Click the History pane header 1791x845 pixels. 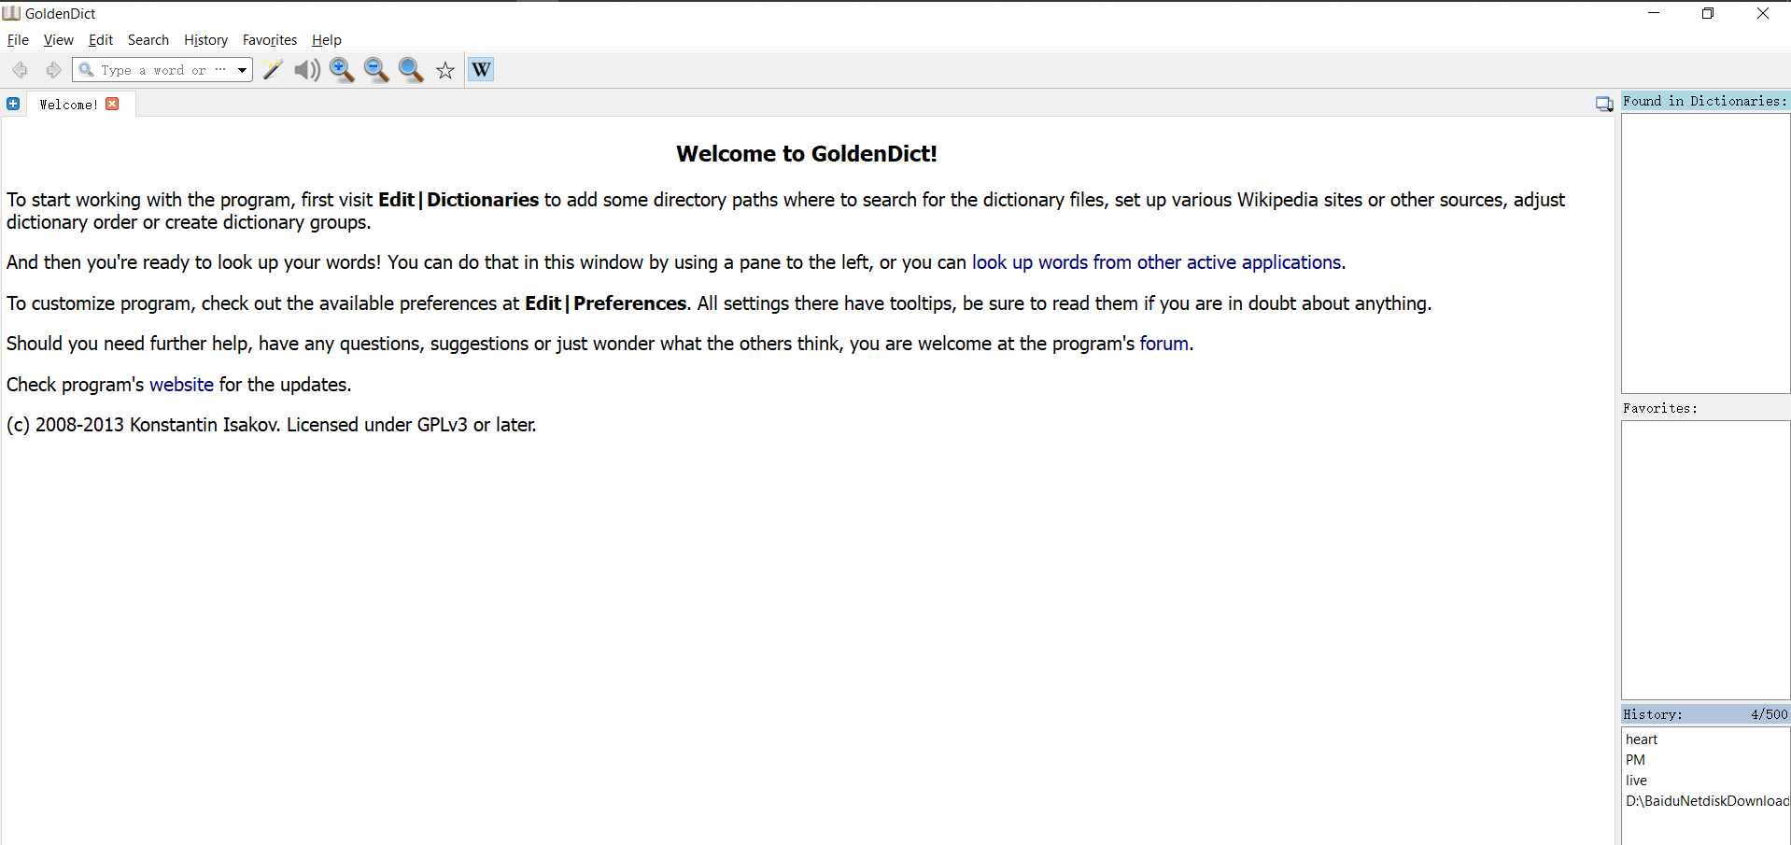pyautogui.click(x=1705, y=714)
